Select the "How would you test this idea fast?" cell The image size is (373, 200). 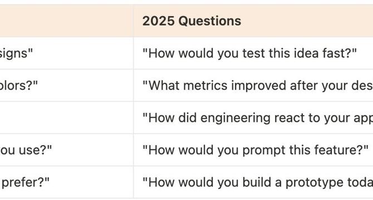tap(253, 53)
